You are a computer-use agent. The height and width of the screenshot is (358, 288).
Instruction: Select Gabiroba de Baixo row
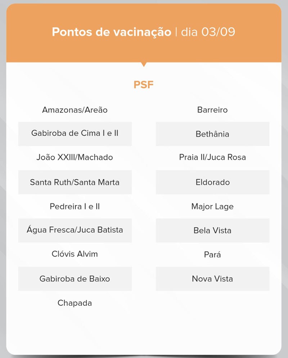click(x=75, y=279)
